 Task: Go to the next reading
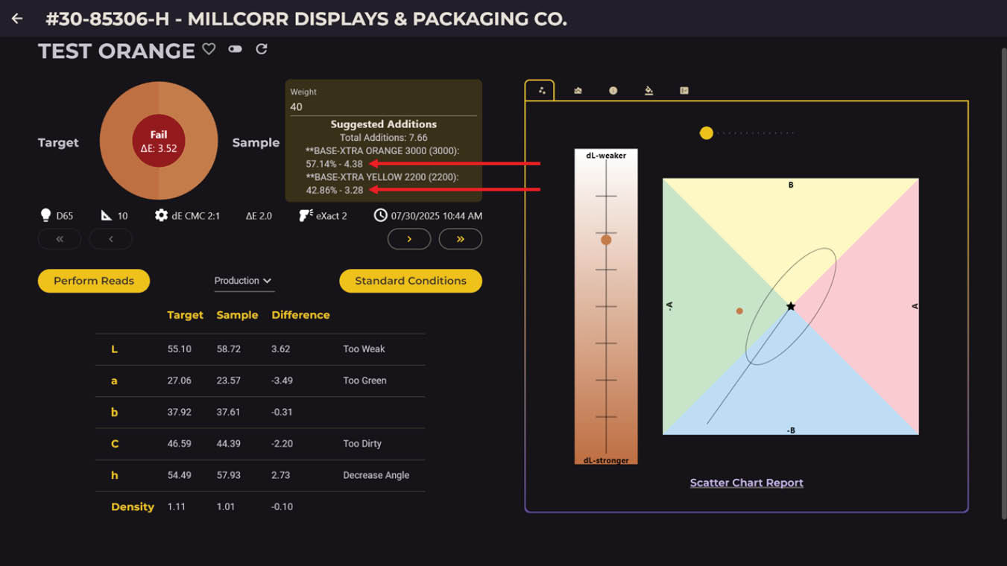click(x=409, y=239)
